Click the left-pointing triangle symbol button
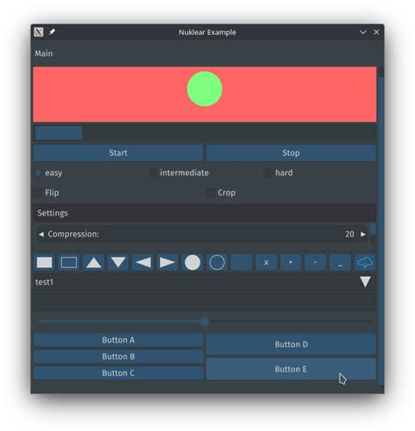Screen dimensions: 415x431 [143, 263]
